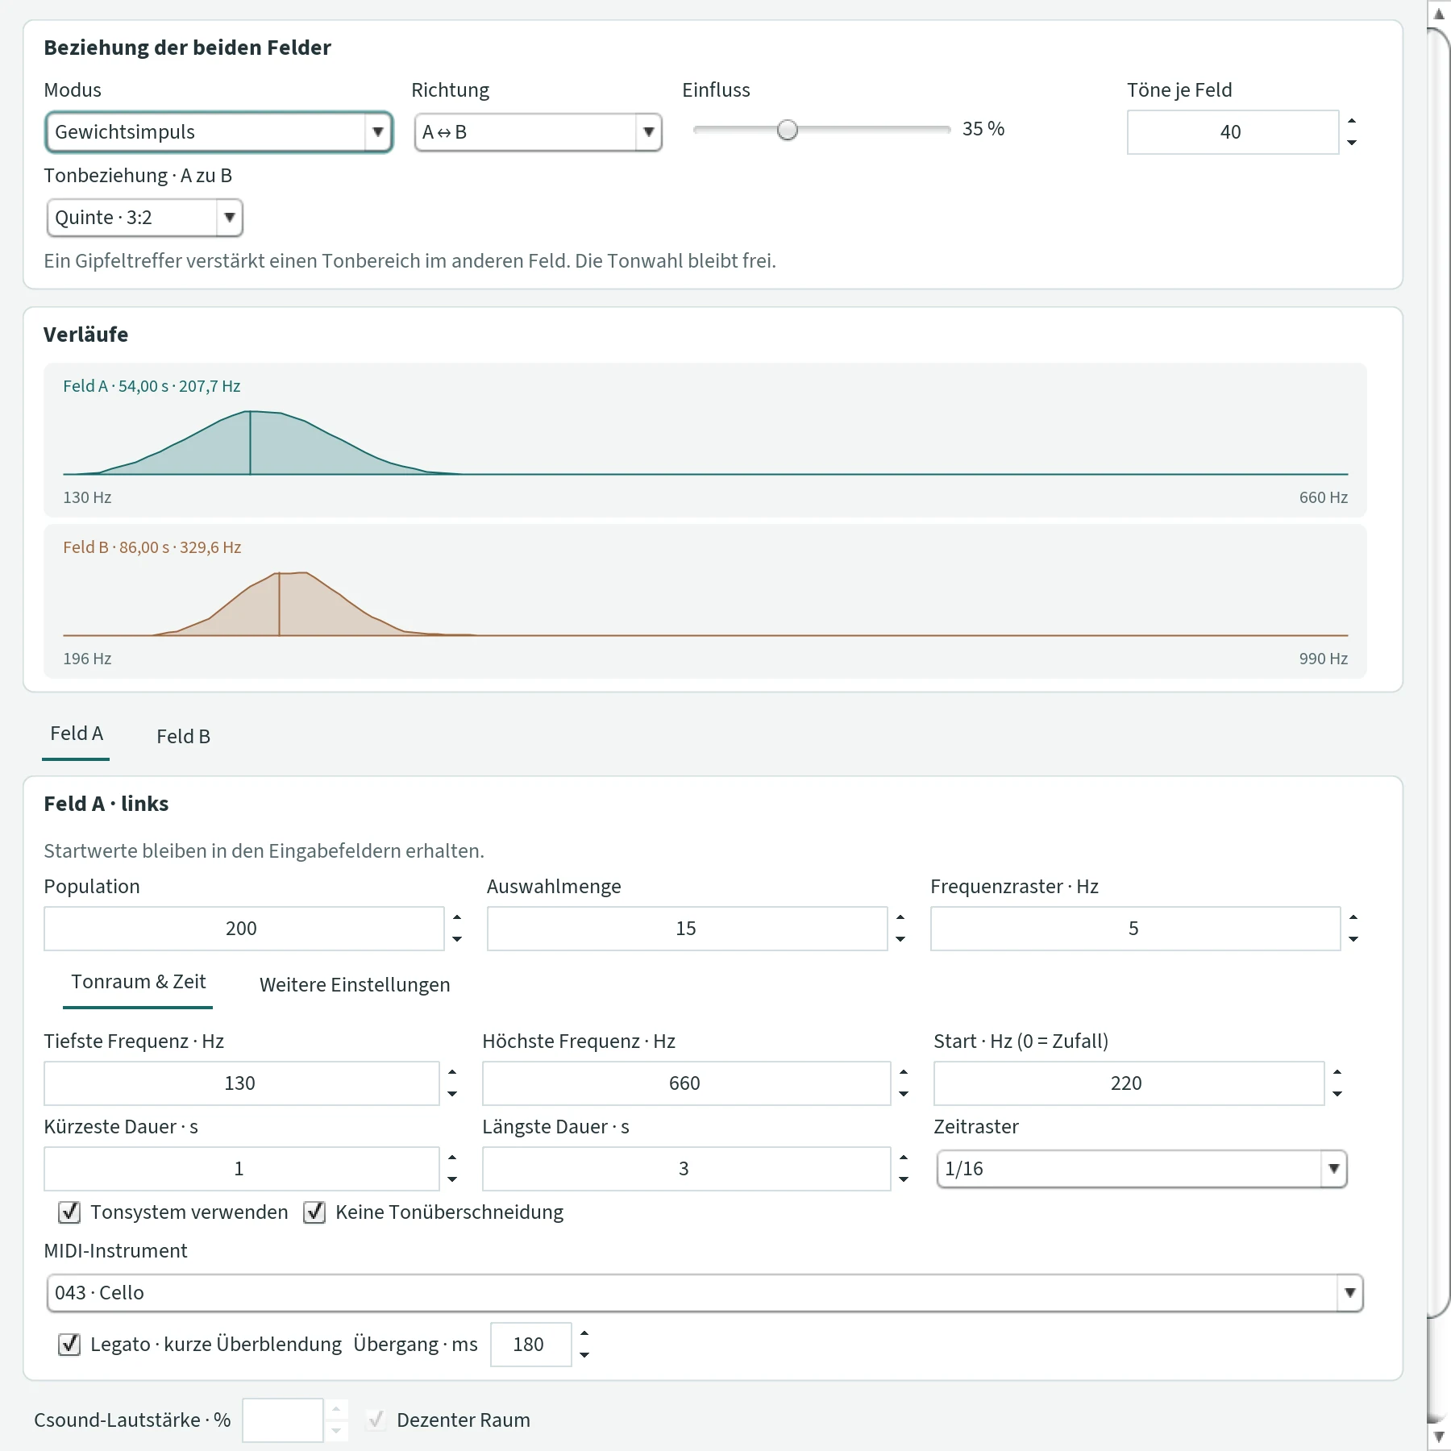Decrease Auswahlmenge with down arrow

pos(900,939)
